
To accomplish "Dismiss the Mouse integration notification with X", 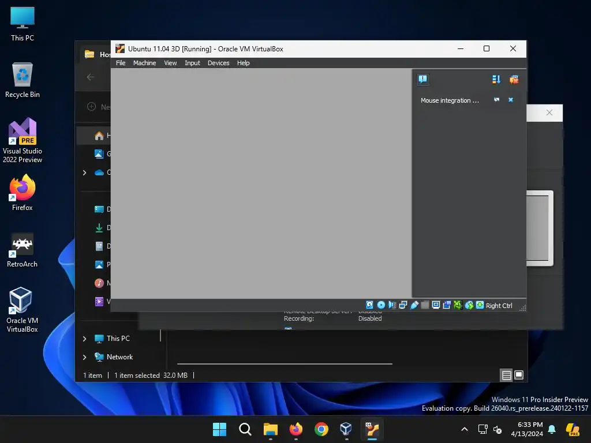I will point(511,100).
